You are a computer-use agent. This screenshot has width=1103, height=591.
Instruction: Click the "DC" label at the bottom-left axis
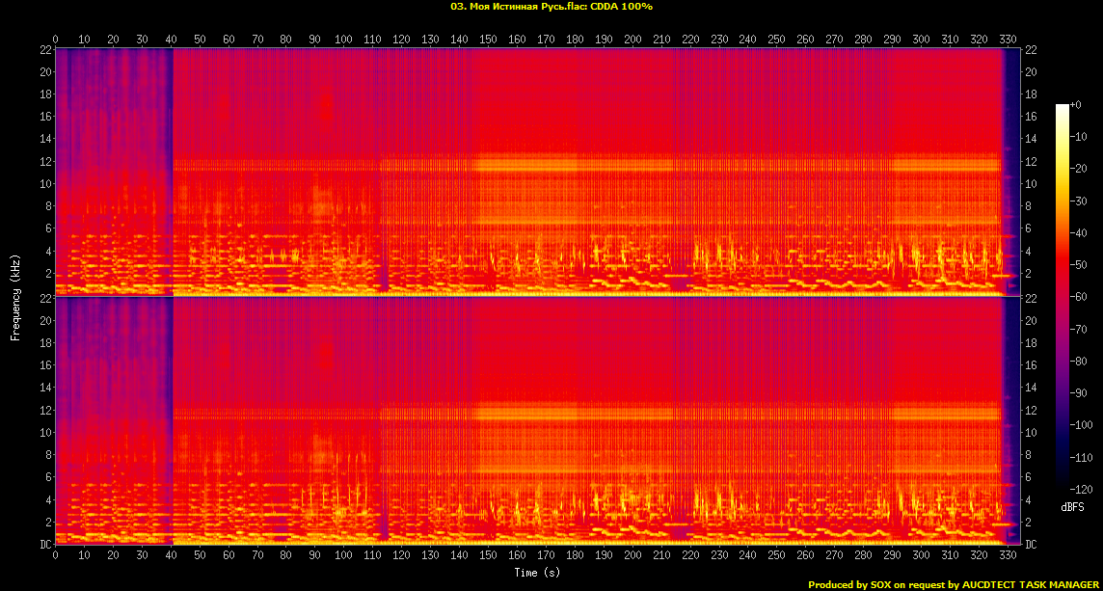[x=45, y=545]
